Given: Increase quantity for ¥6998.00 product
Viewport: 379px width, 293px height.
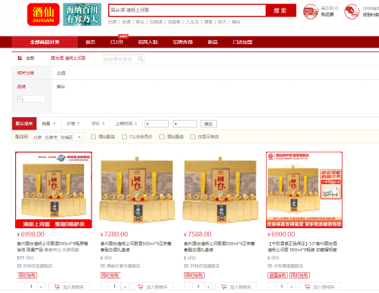Looking at the screenshot, I should pyautogui.click(x=41, y=287).
